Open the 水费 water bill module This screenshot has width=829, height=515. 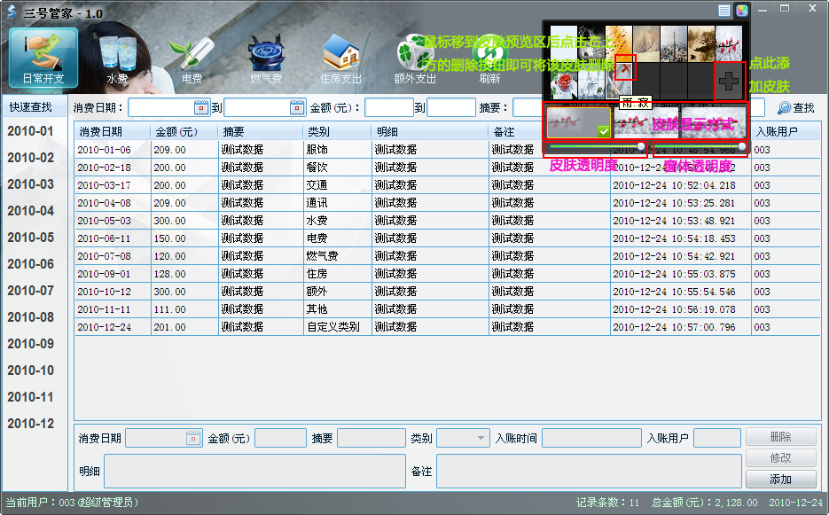point(117,59)
